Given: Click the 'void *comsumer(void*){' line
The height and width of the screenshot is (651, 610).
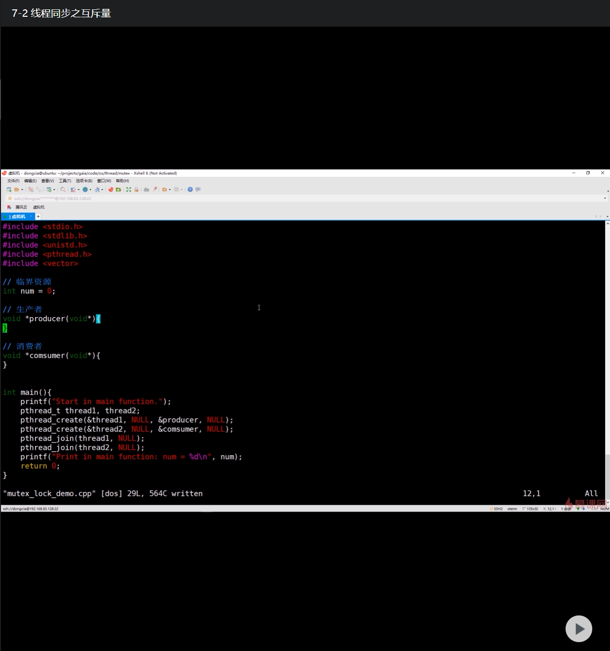Looking at the screenshot, I should (52, 356).
